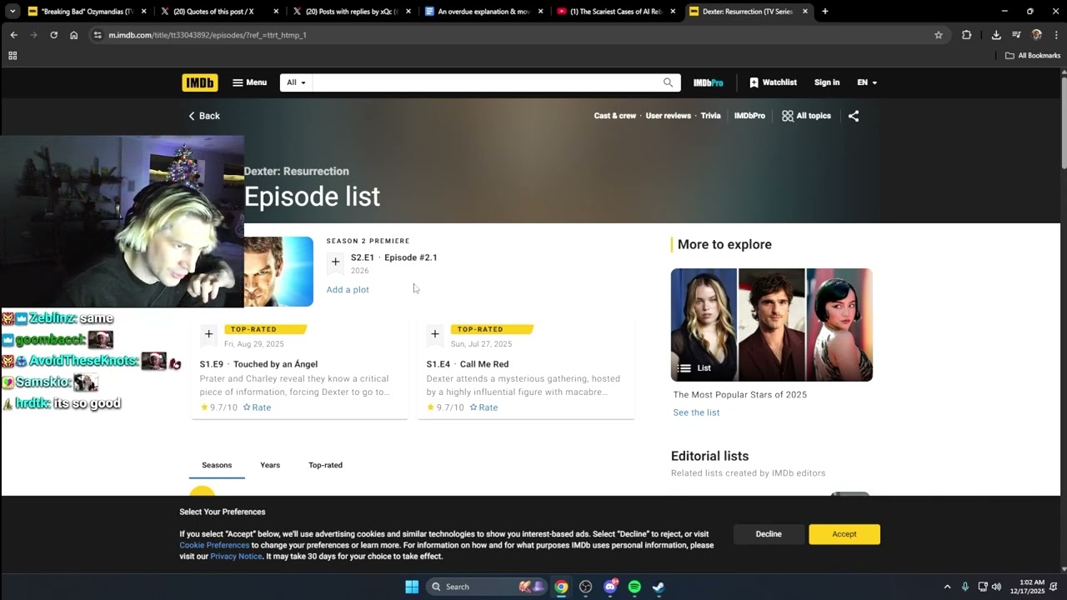Add Touched by an Ángel to watchlist
The image size is (1067, 600).
coord(208,334)
